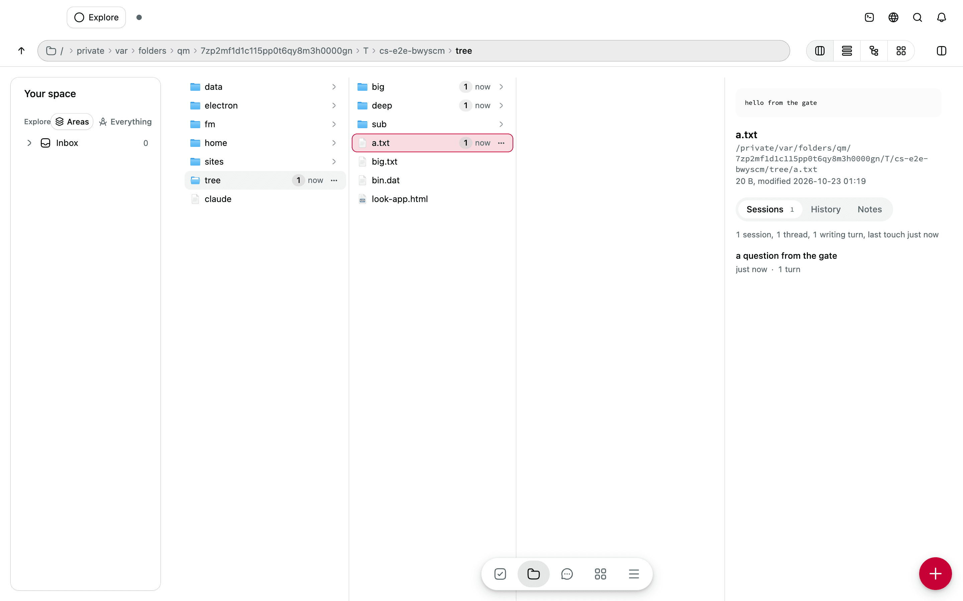Screen dimensions: 963x601
Task: Click the root folder icon in breadcrumb
Action: coord(51,50)
